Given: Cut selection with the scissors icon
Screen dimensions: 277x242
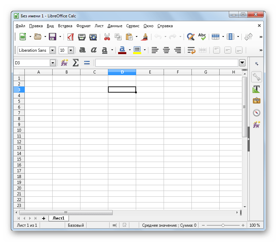Looking at the screenshot, I should point(107,37).
